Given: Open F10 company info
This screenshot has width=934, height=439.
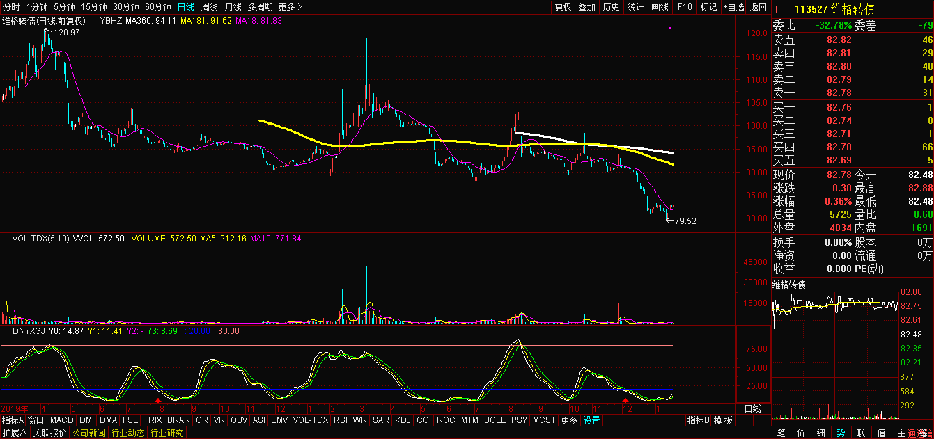Looking at the screenshot, I should 685,7.
